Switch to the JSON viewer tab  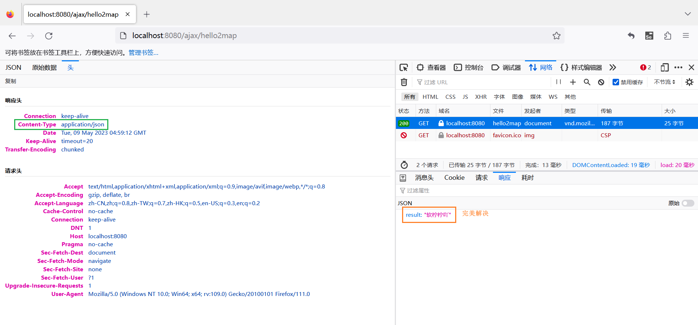13,68
